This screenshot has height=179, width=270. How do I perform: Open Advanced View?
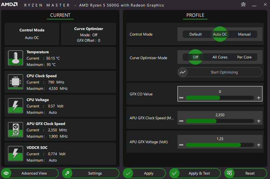tap(30, 173)
